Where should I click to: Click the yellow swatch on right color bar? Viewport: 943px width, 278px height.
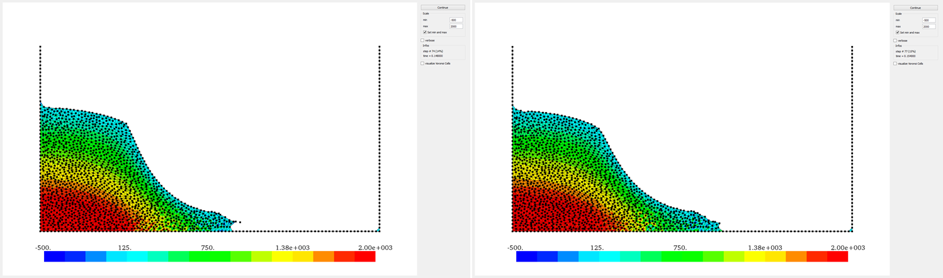pos(754,257)
